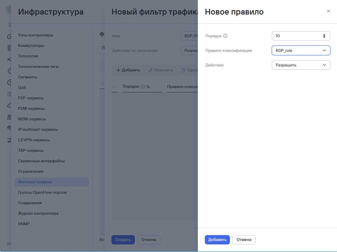Click the document list icon in the nav rail
Screen dimensions: 337x252
pyautogui.click(x=9, y=48)
